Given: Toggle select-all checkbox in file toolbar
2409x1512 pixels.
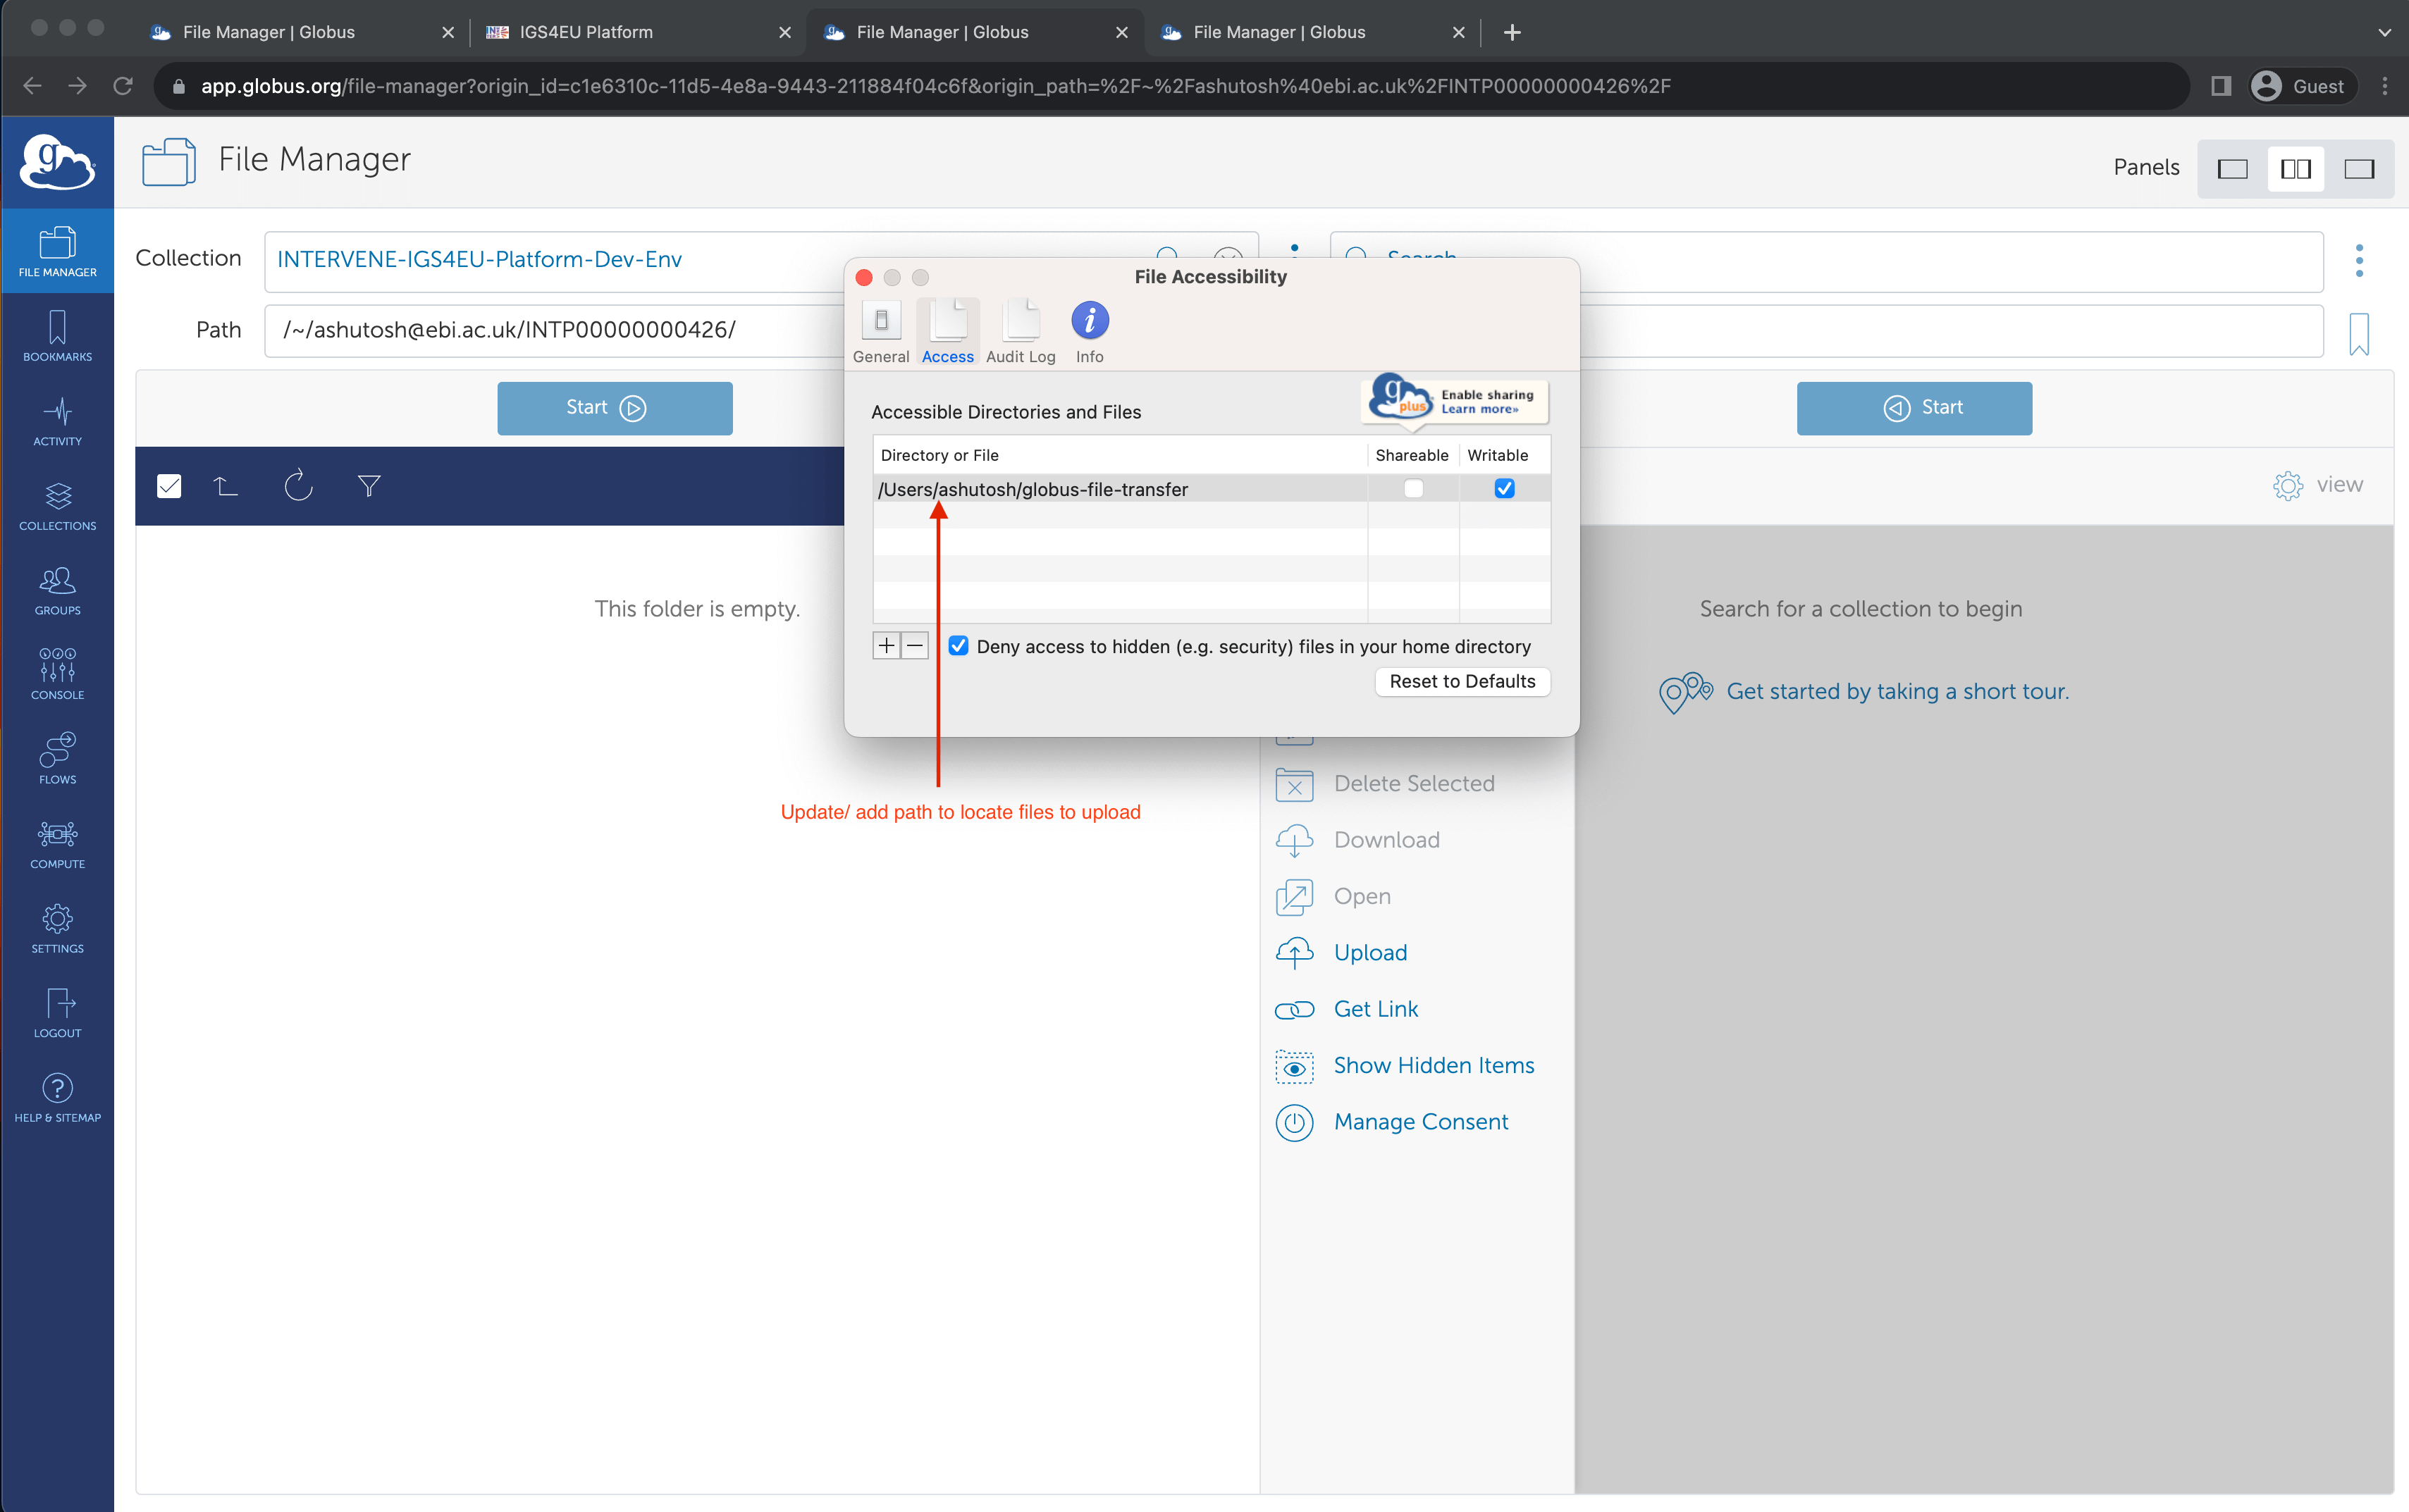Looking at the screenshot, I should pyautogui.click(x=169, y=486).
